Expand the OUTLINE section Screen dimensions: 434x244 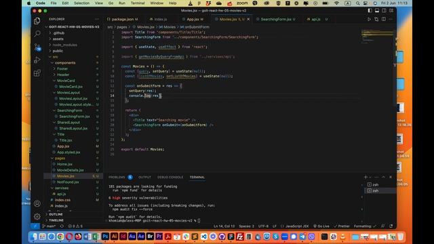point(56,214)
